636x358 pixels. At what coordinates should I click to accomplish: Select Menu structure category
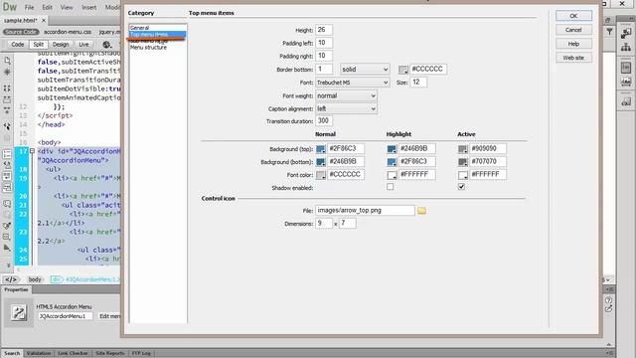(x=157, y=48)
